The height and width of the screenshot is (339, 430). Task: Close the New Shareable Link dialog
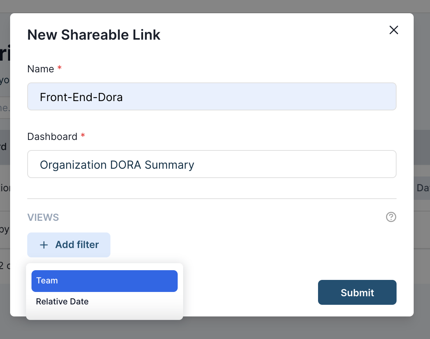[393, 30]
